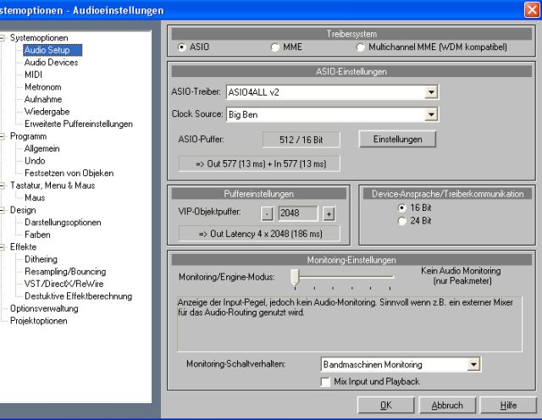Click the ASIO-Puffer value 512 / 16 Bit
Viewport: 542px width, 420px height.
click(301, 140)
